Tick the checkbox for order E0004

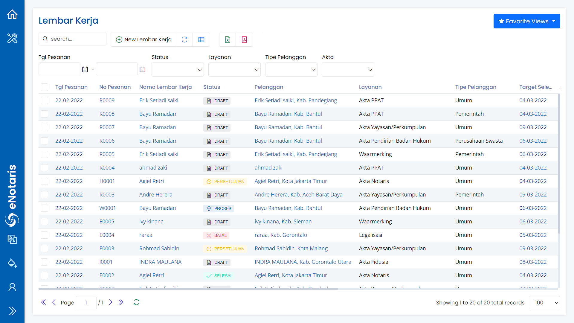(x=44, y=235)
